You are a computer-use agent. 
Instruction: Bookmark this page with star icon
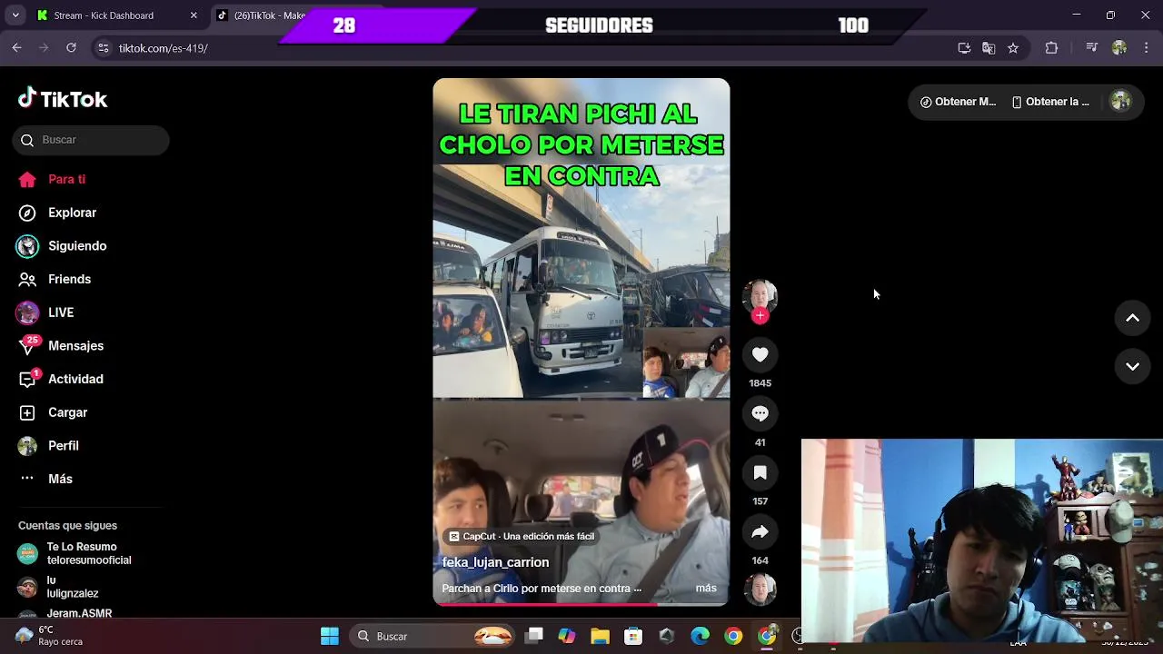pyautogui.click(x=1013, y=48)
